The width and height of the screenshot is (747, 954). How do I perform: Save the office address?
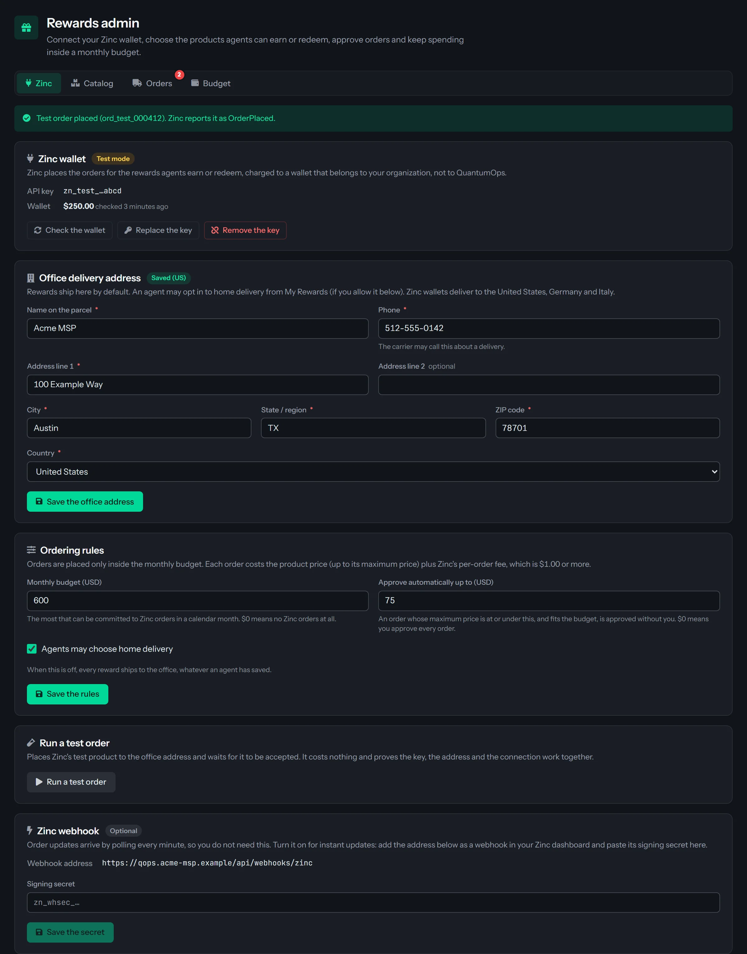(85, 502)
